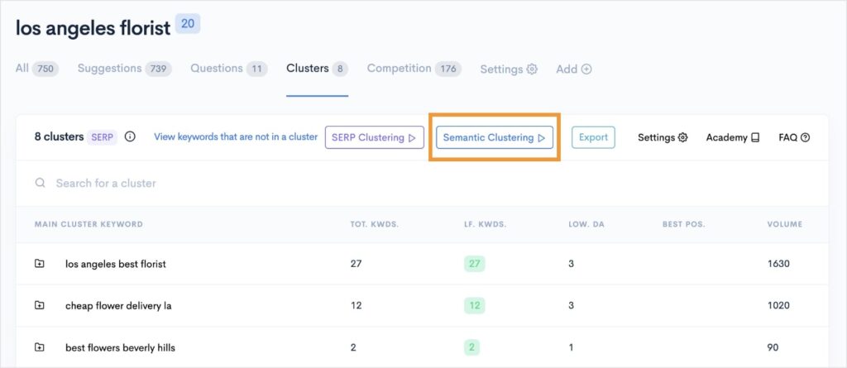
Task: Click the 'los angeles florist' page title
Action: click(x=93, y=28)
